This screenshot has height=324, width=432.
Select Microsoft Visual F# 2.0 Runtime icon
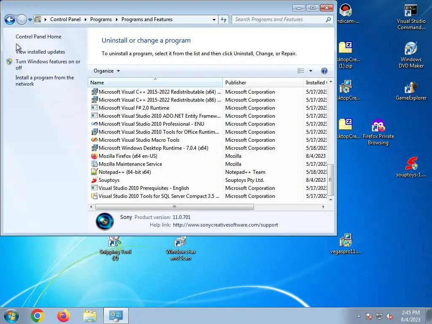[94, 108]
